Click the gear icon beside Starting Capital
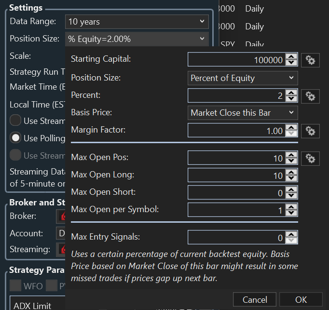329x310 pixels. pyautogui.click(x=310, y=60)
